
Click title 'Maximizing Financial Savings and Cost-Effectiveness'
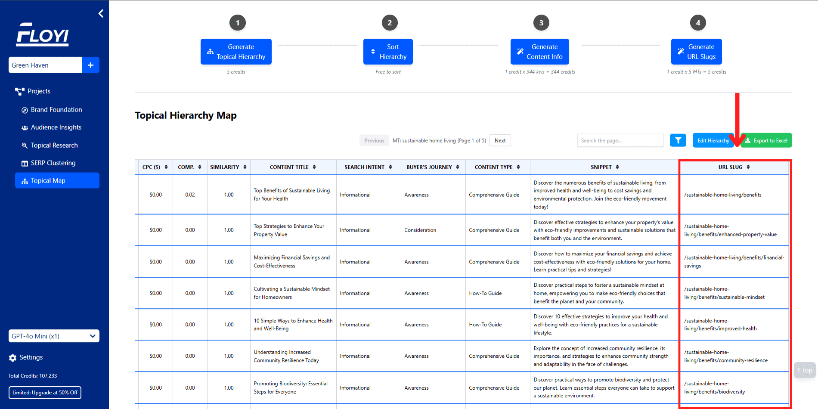click(x=291, y=262)
